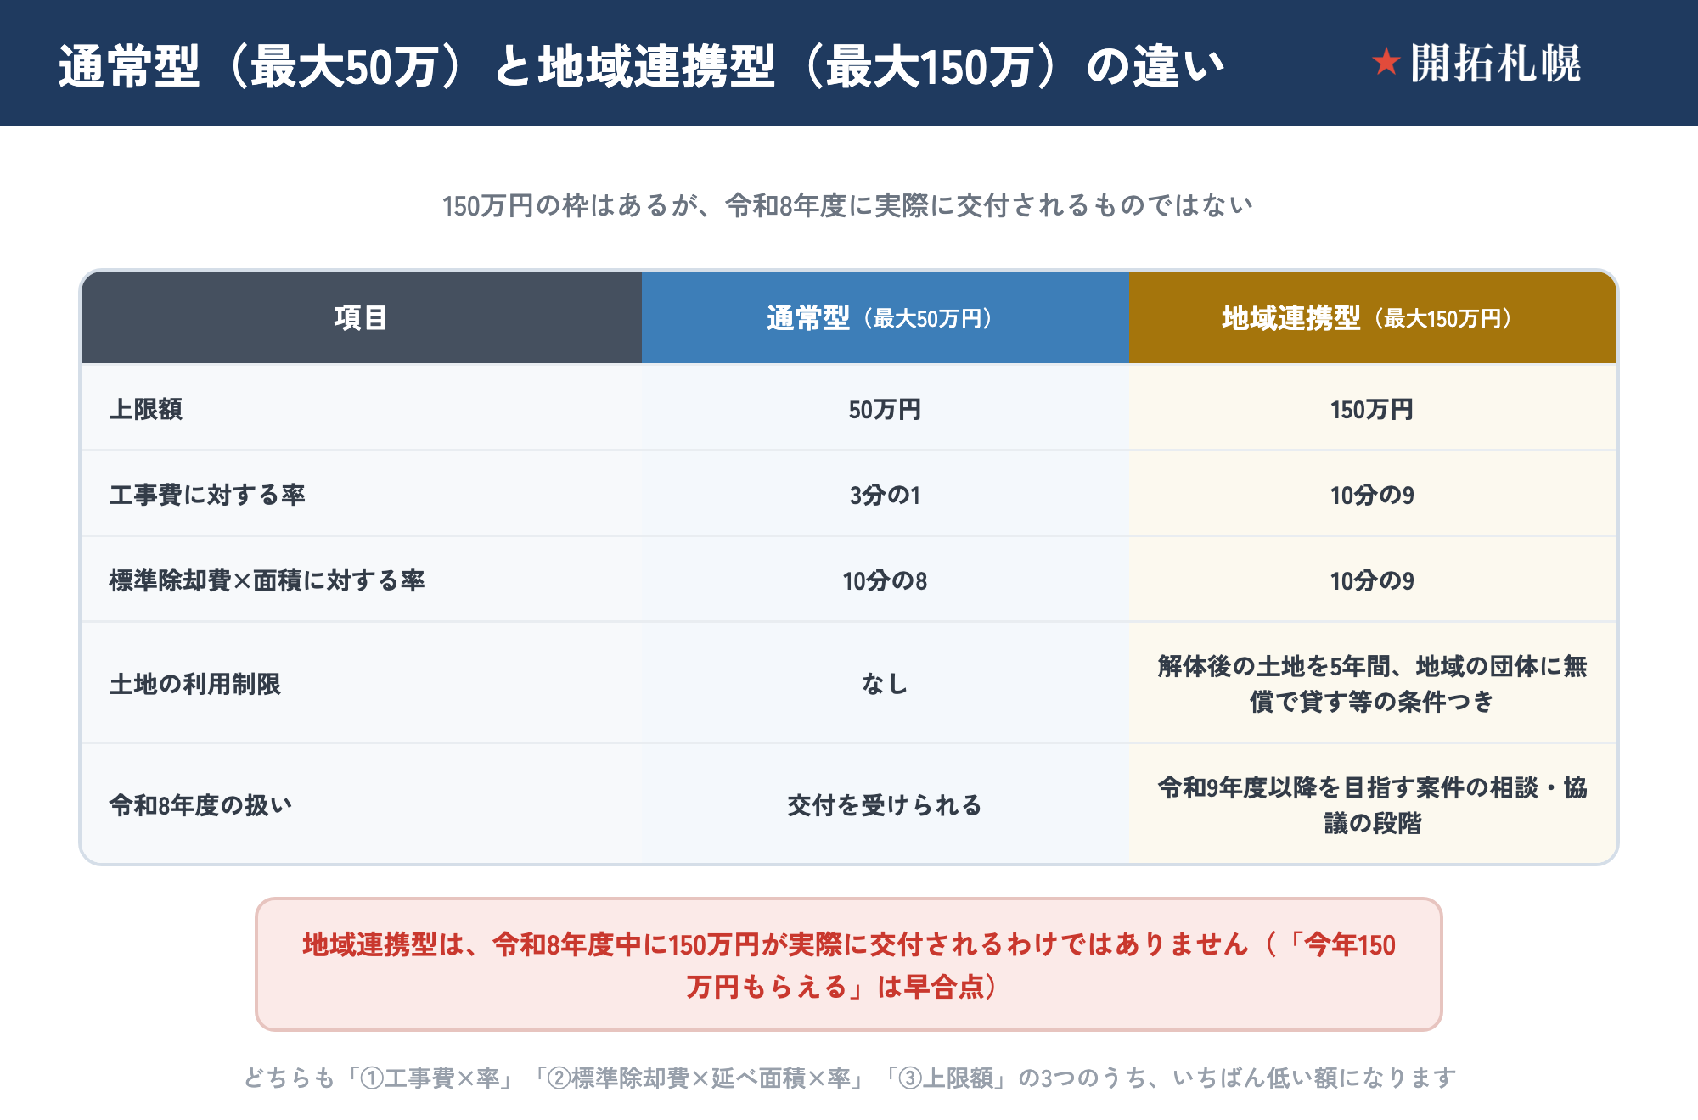Click the 開拓札幌 logo text
1698x1120 pixels.
pos(1495,63)
